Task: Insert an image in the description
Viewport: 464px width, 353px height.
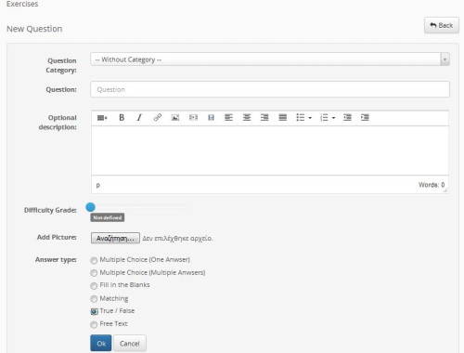Action: point(175,118)
